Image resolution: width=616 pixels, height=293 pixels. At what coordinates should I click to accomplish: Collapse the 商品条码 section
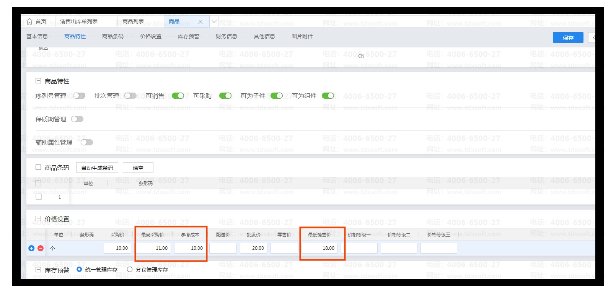pos(38,168)
